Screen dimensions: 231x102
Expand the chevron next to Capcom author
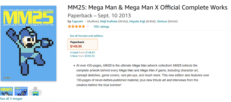(85, 21)
